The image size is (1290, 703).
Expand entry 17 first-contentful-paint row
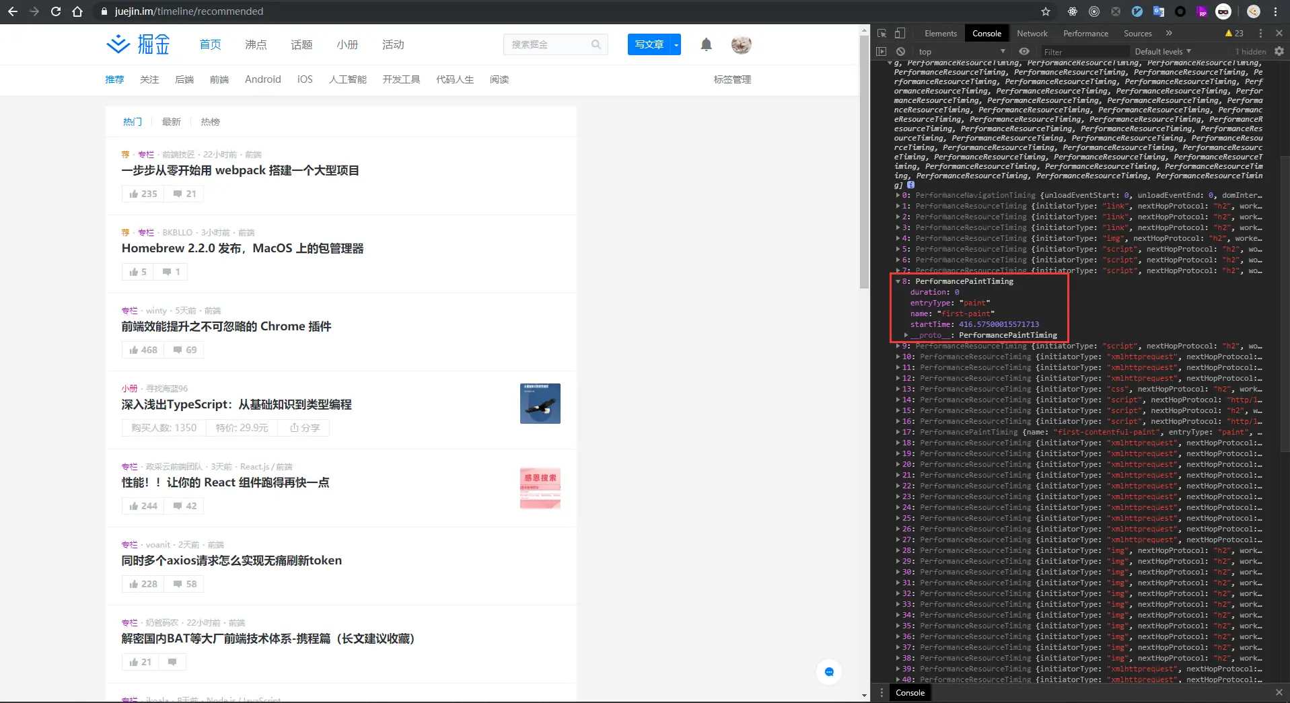coord(898,432)
